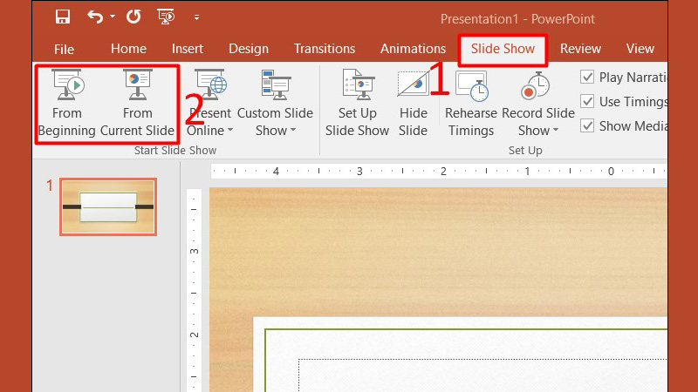The height and width of the screenshot is (392, 698).
Task: Open the Review tab
Action: [x=580, y=49]
